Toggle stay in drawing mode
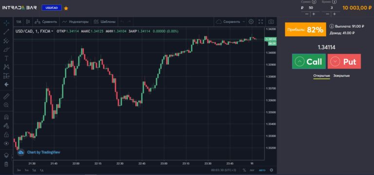 click(6, 126)
